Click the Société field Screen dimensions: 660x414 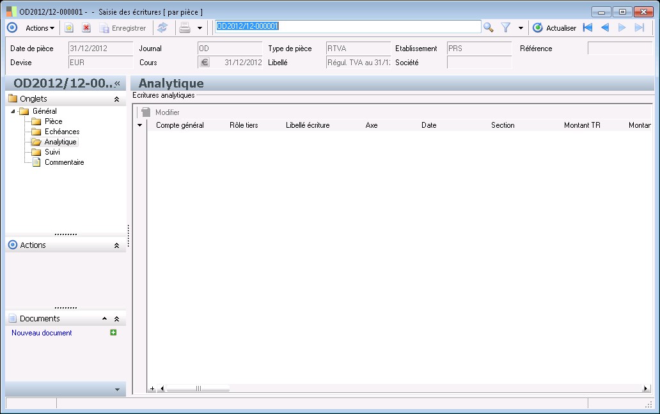[x=480, y=63]
